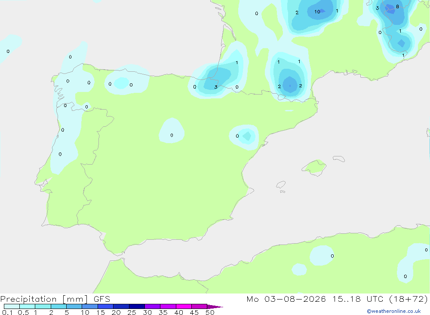Click the '(18+72)' forecast run text
Screen dimensions: 430x315
coord(408,299)
